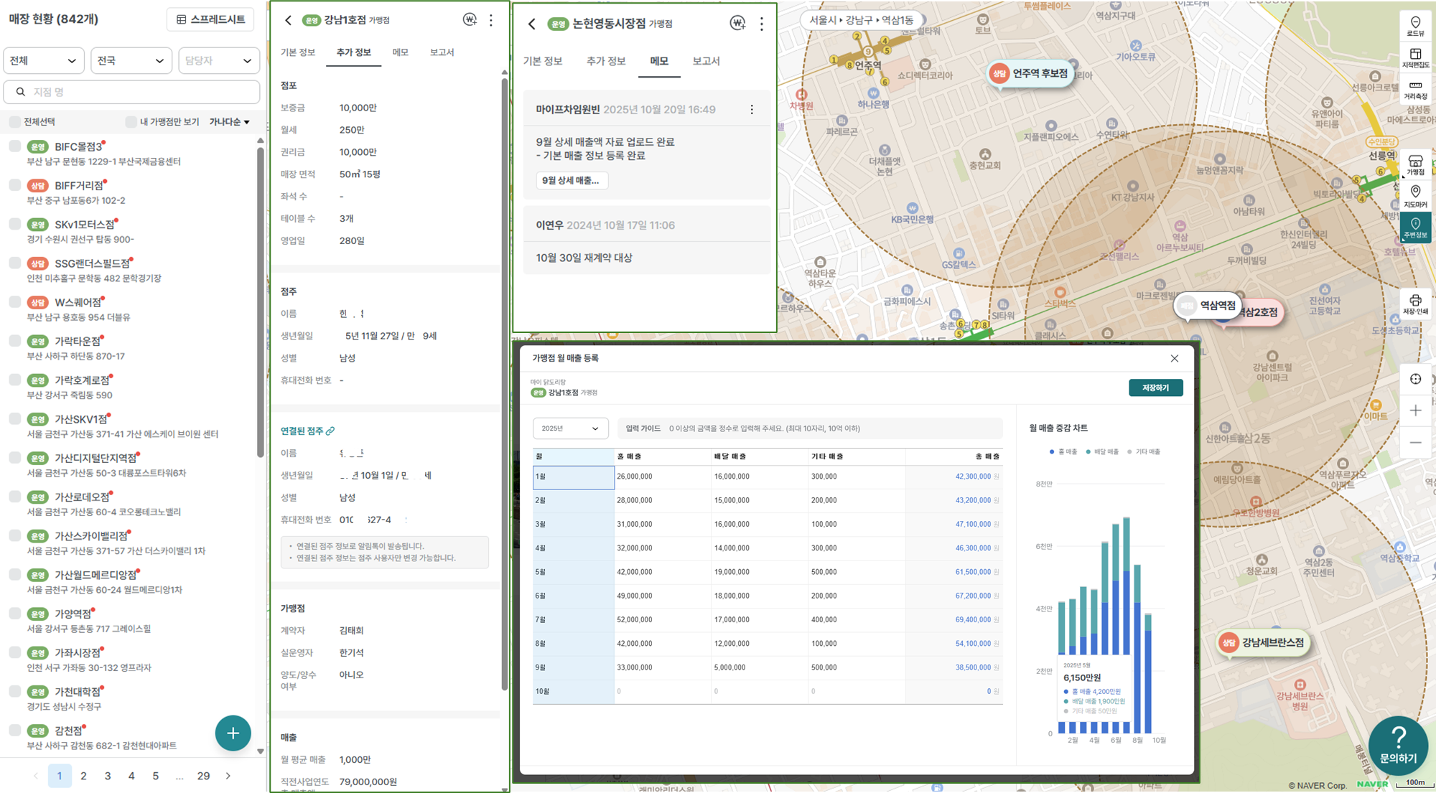Click the 가맹점 store map icon
1436x793 pixels.
[1415, 164]
